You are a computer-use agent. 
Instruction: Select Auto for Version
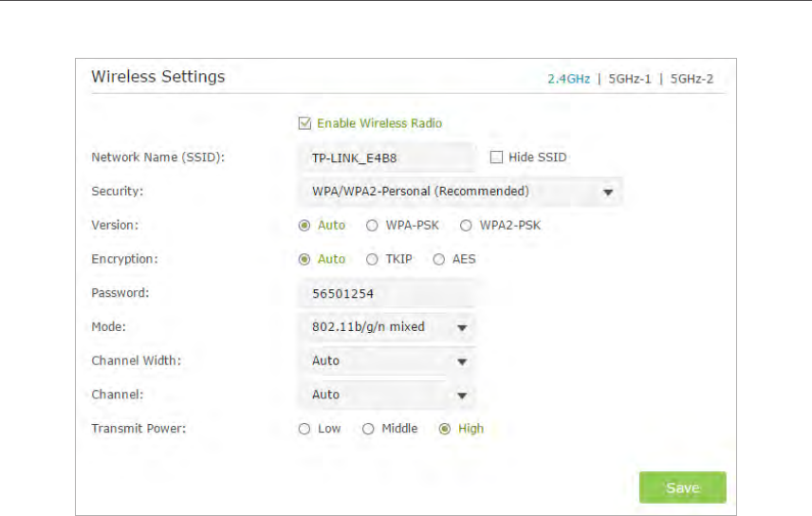click(x=304, y=226)
